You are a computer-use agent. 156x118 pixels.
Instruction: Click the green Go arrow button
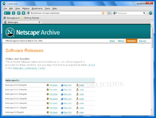point(109,13)
